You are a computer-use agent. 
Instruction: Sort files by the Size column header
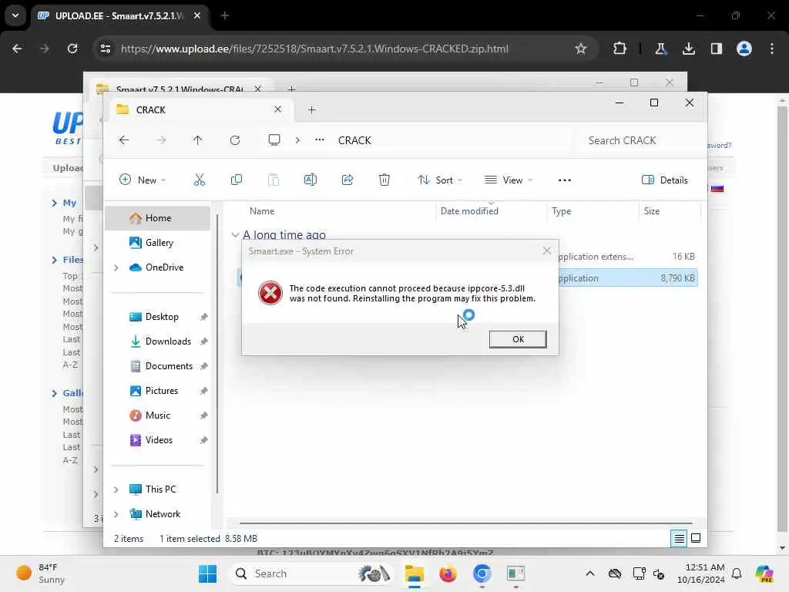click(670, 211)
